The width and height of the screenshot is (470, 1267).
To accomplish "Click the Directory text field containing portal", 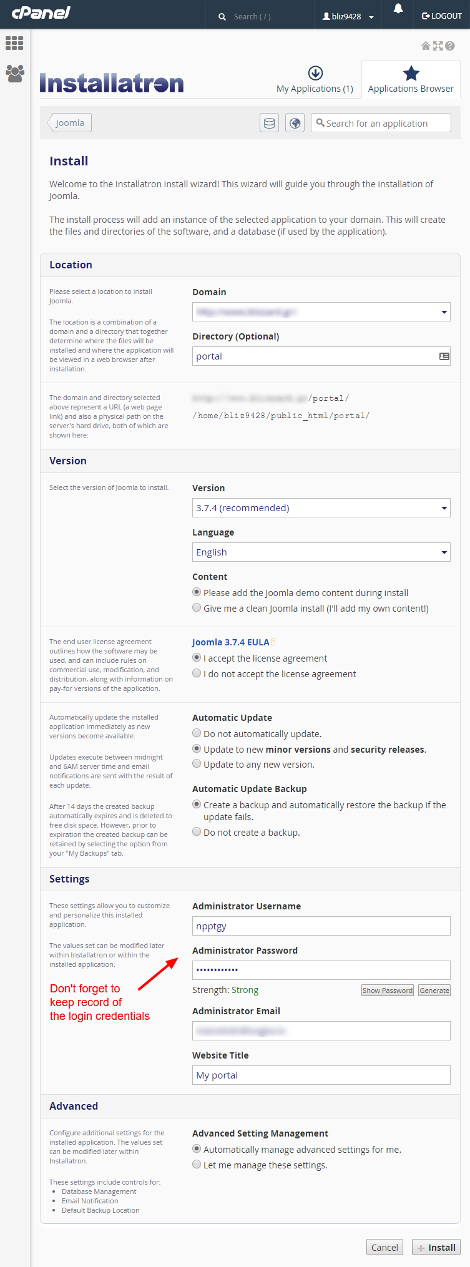I will point(321,356).
